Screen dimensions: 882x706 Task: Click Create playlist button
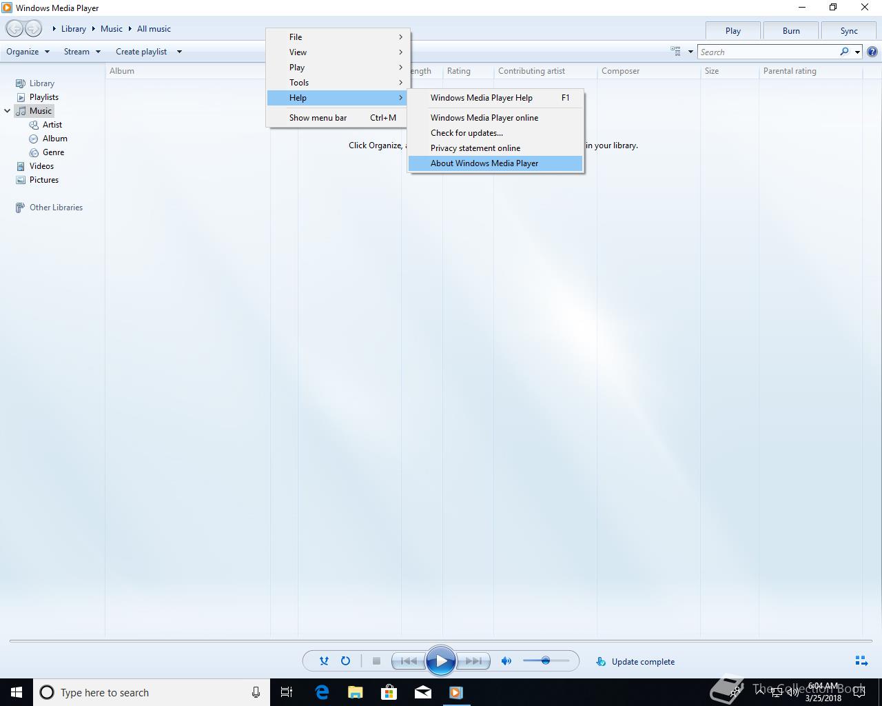[x=141, y=52]
